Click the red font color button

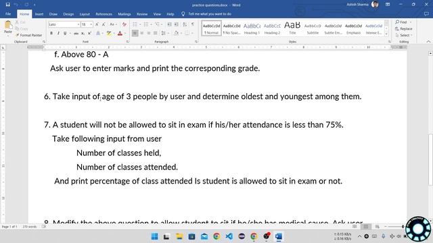click(x=120, y=33)
